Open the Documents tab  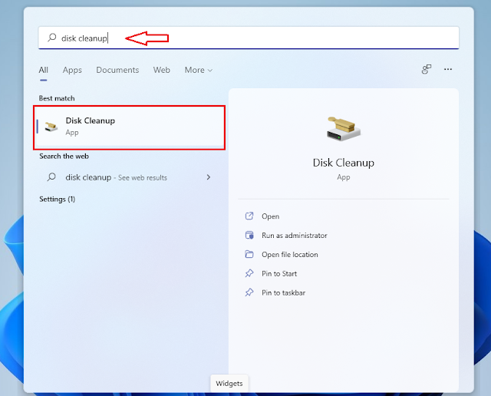pyautogui.click(x=117, y=70)
